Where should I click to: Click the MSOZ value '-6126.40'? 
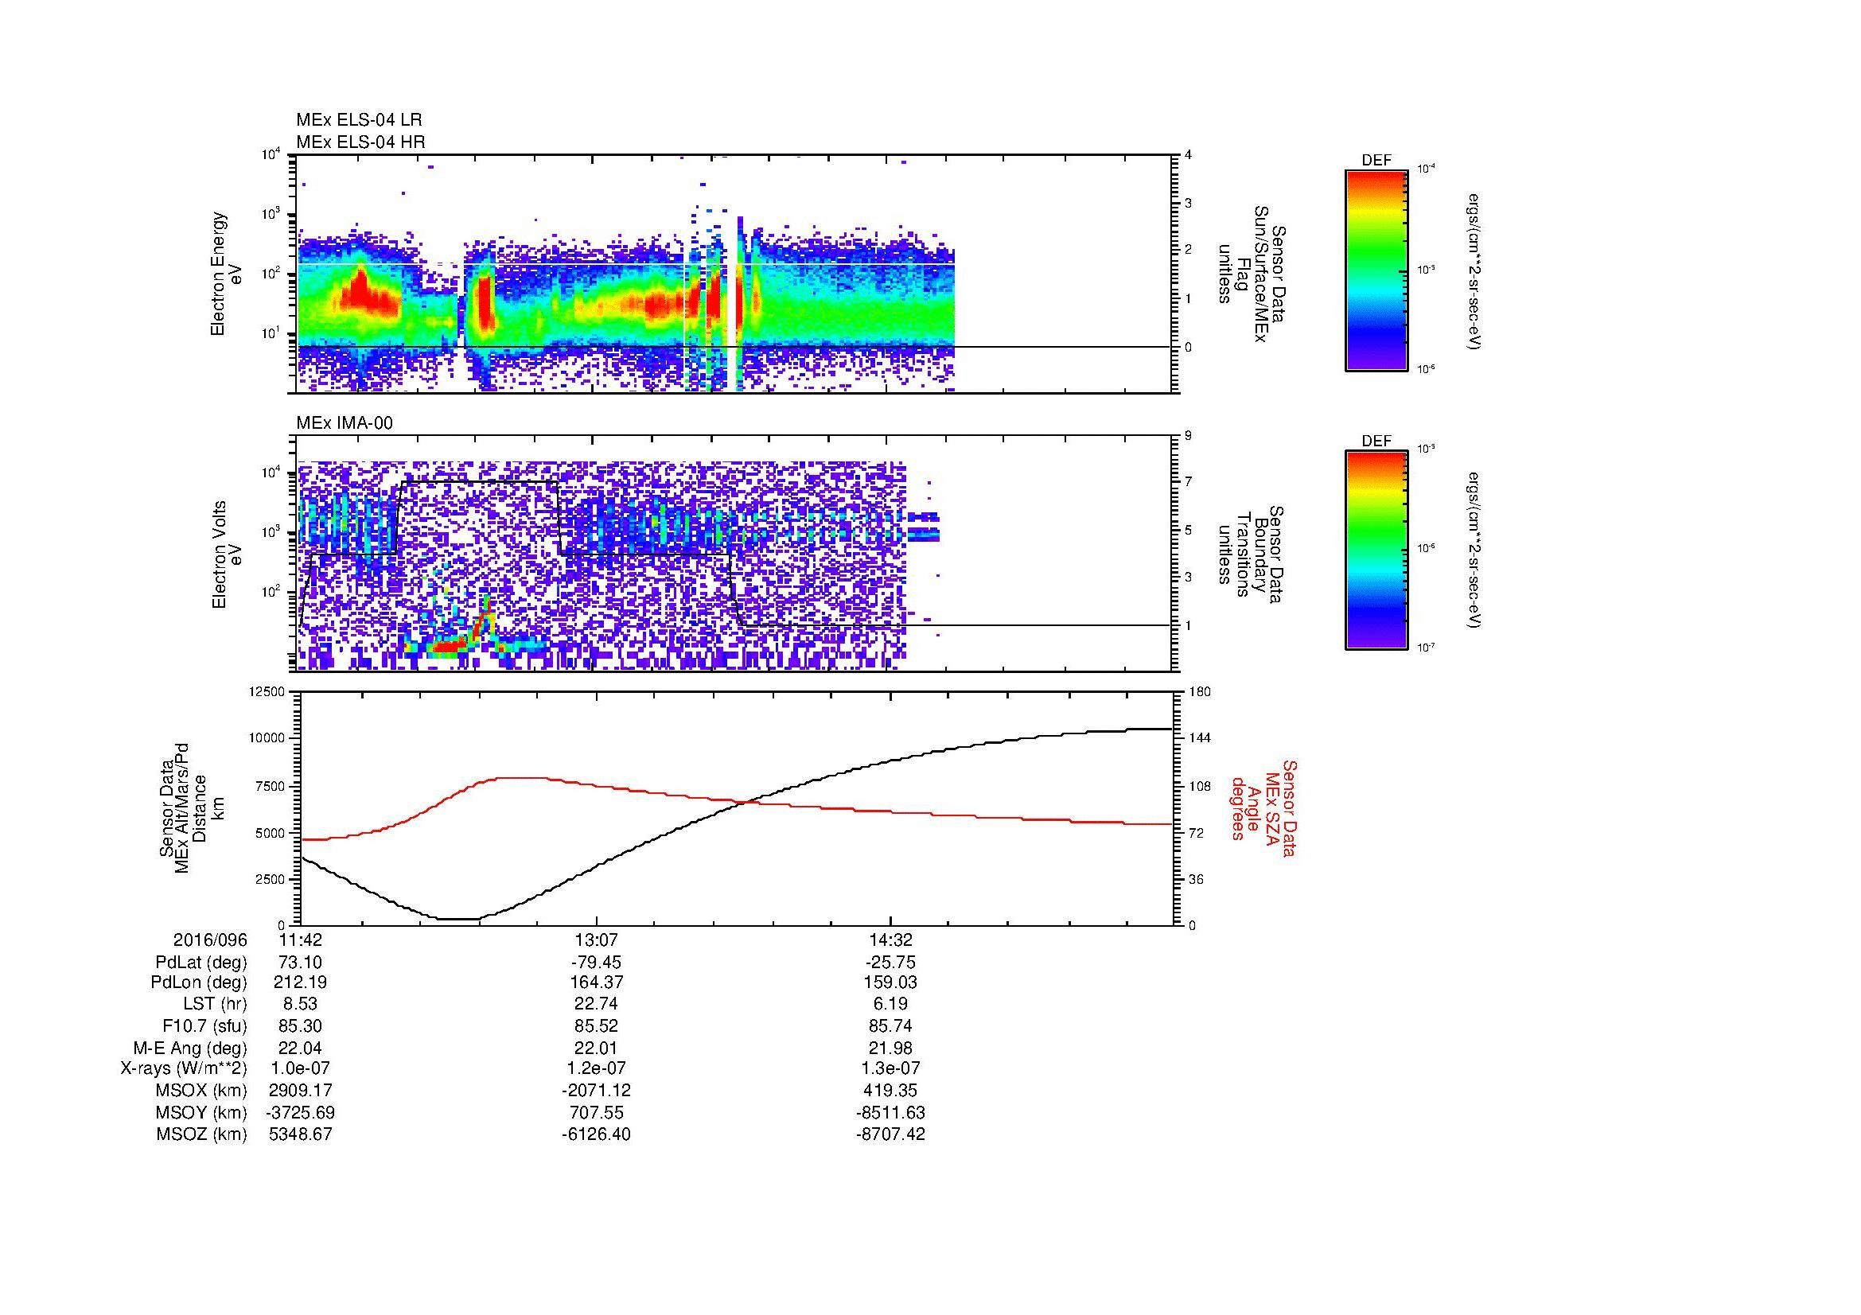click(x=596, y=1134)
